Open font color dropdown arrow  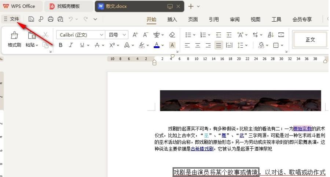pyautogui.click(x=163, y=45)
